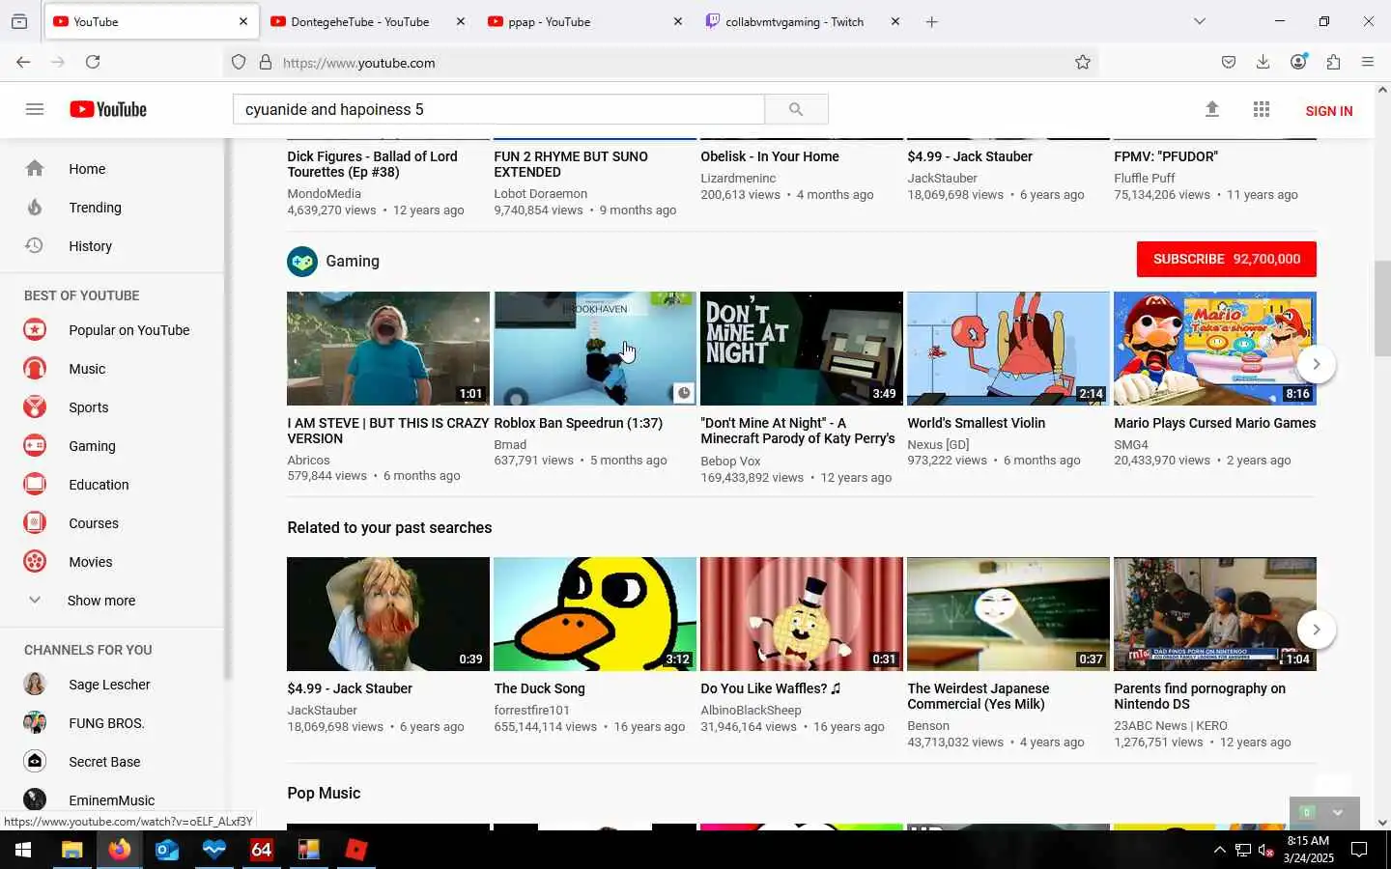Click the Watch later clock on Roblox thumbnail

click(x=683, y=393)
